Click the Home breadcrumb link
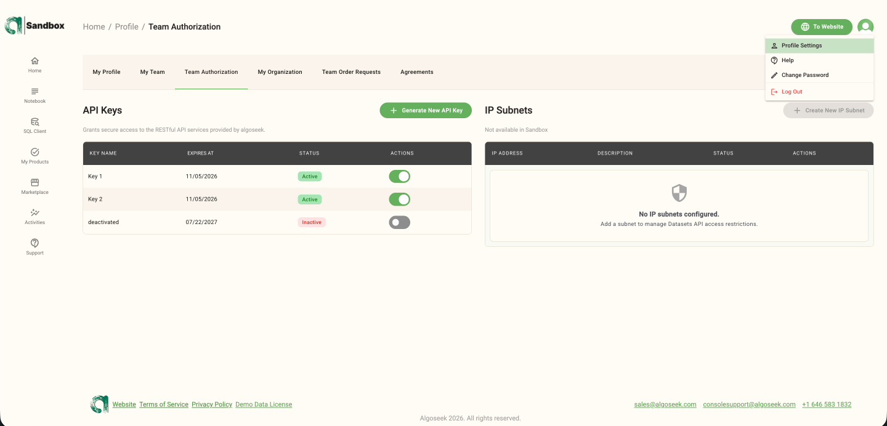The image size is (887, 426). 94,26
